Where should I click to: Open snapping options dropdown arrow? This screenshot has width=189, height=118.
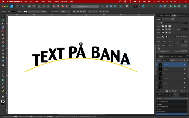point(139,6)
